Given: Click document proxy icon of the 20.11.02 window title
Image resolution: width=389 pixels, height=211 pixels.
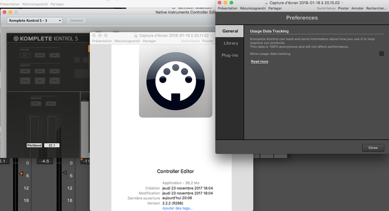Looking at the screenshot, I should [x=136, y=35].
